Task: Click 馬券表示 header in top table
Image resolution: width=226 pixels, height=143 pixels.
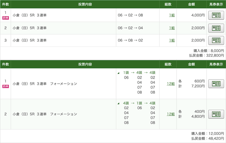Action: [216, 4]
